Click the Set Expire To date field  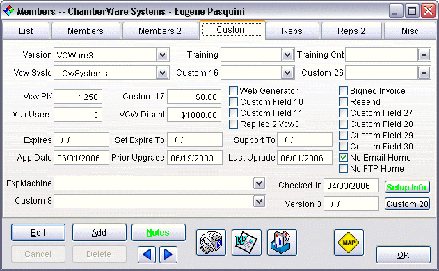195,140
